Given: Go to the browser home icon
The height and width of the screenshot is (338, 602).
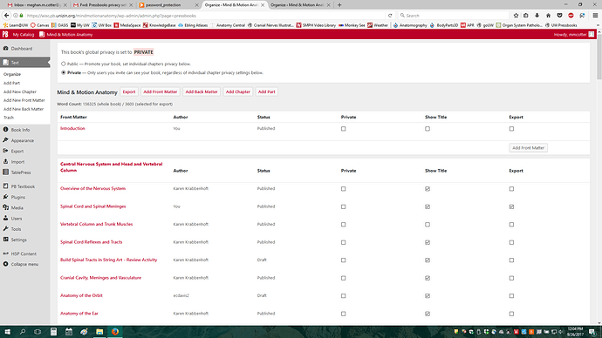Looking at the screenshot, I should [x=548, y=16].
